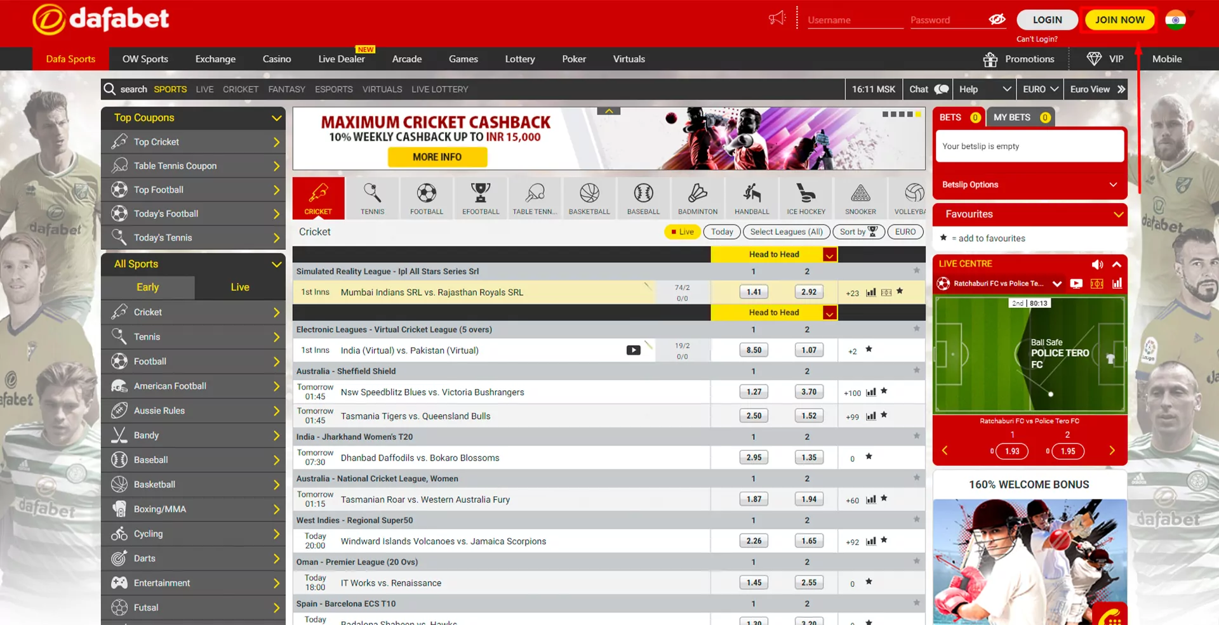Click the search magnifier icon

coord(110,89)
